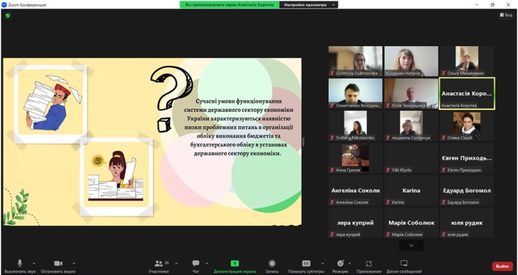
Task: Click muted mic icon on юля рудик tile
Action: coord(444,235)
